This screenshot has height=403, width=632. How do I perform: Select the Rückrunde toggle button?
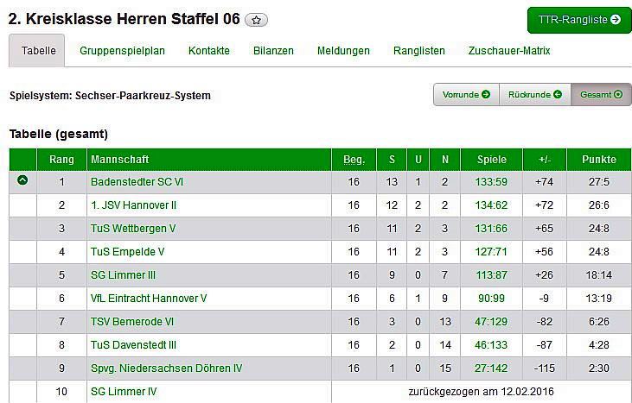(x=535, y=95)
